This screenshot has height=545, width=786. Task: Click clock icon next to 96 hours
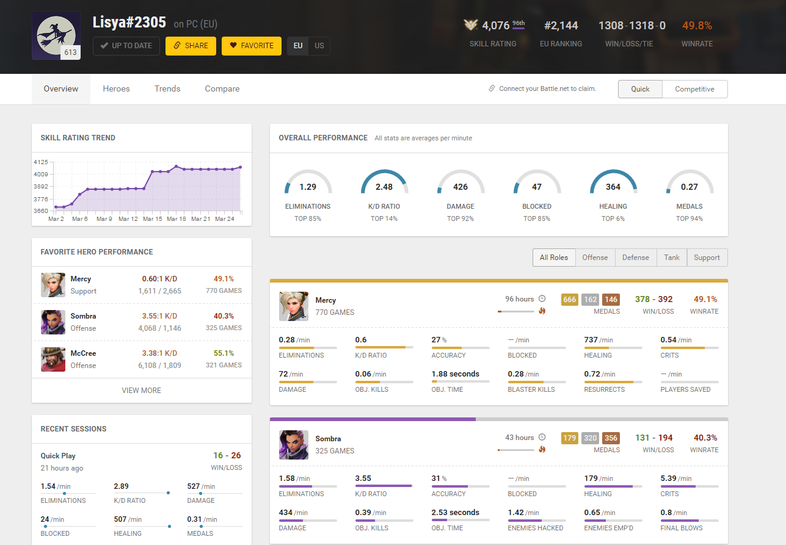click(542, 299)
